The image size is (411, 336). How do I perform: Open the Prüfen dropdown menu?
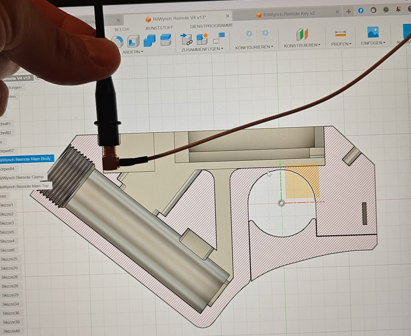click(x=341, y=44)
